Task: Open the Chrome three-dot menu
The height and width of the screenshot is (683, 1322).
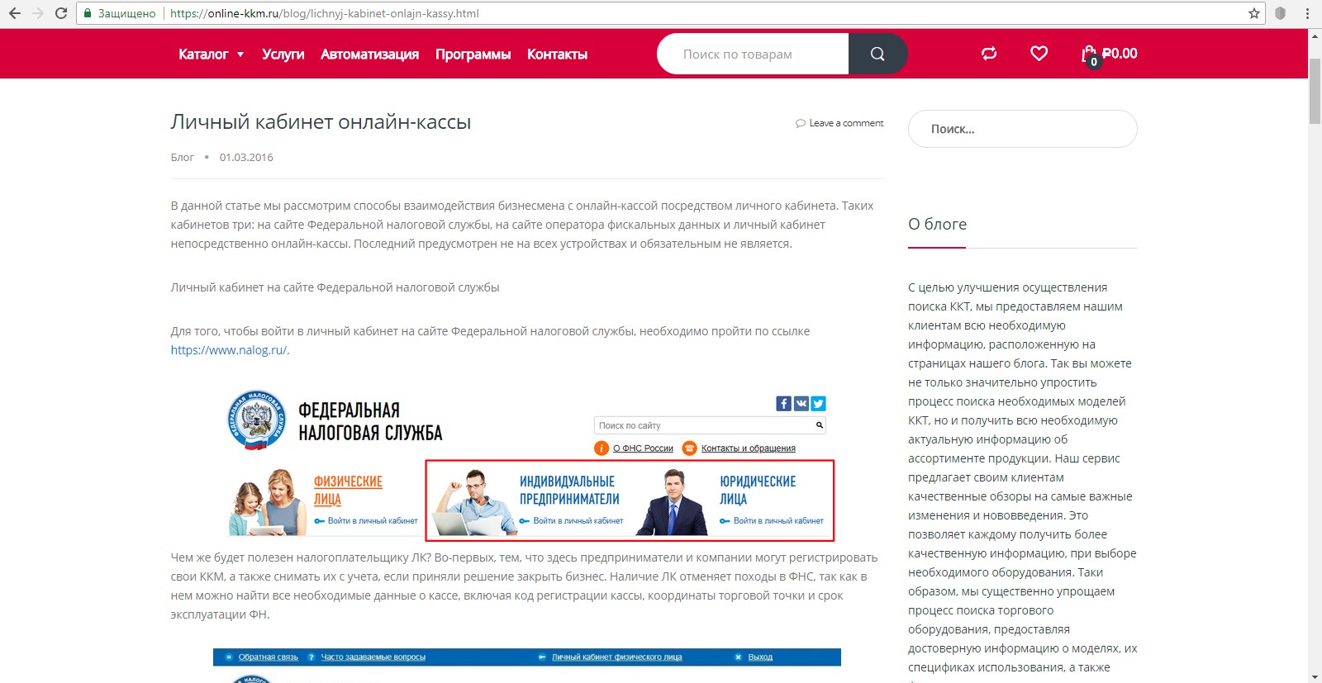Action: coord(1307,13)
